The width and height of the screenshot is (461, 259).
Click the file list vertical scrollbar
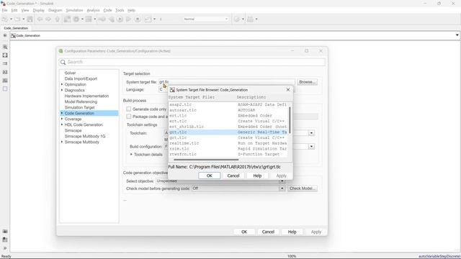(x=290, y=120)
